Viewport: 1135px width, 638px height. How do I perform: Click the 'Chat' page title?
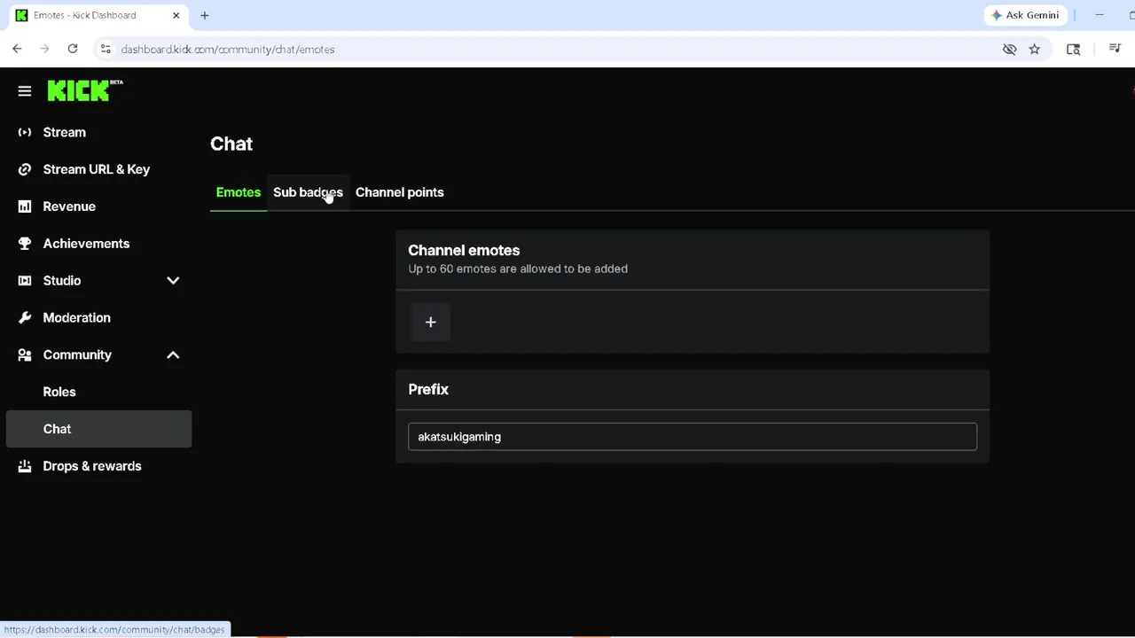[231, 144]
